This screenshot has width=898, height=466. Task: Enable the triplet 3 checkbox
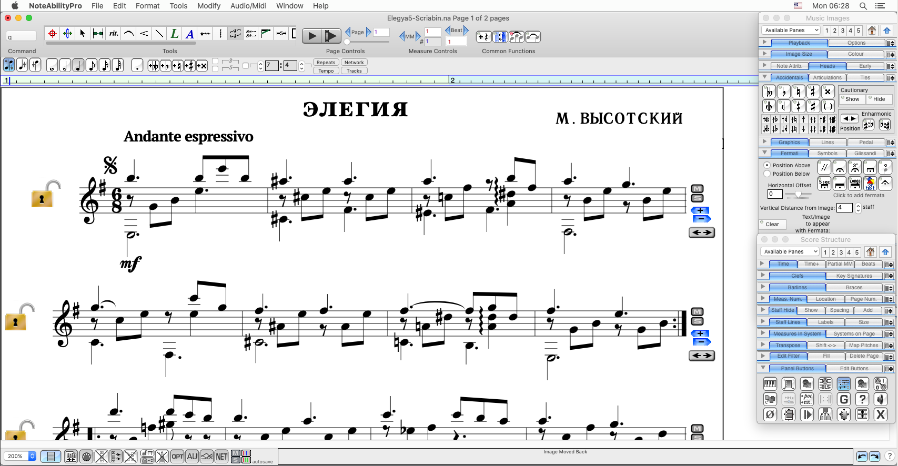click(x=215, y=62)
